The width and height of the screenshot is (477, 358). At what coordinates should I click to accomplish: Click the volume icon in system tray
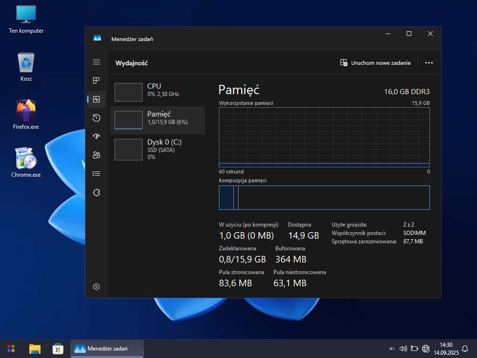[x=403, y=349]
